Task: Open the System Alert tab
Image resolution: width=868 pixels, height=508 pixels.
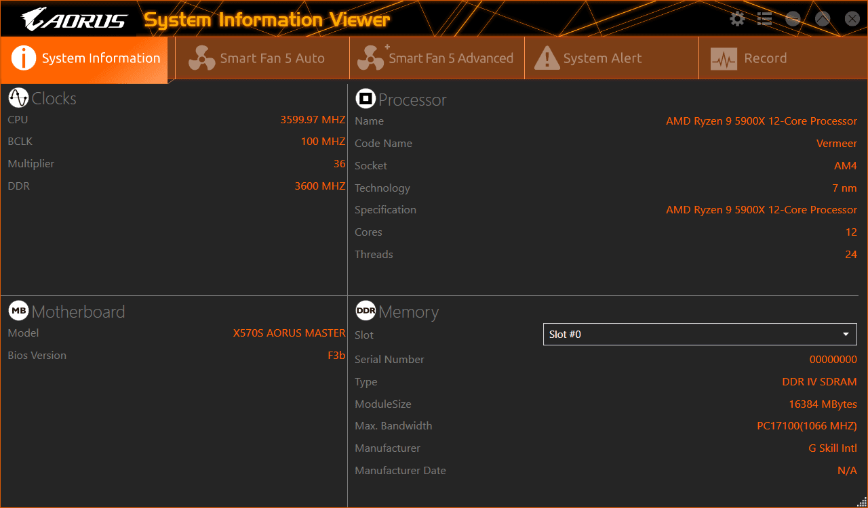Action: click(x=611, y=58)
